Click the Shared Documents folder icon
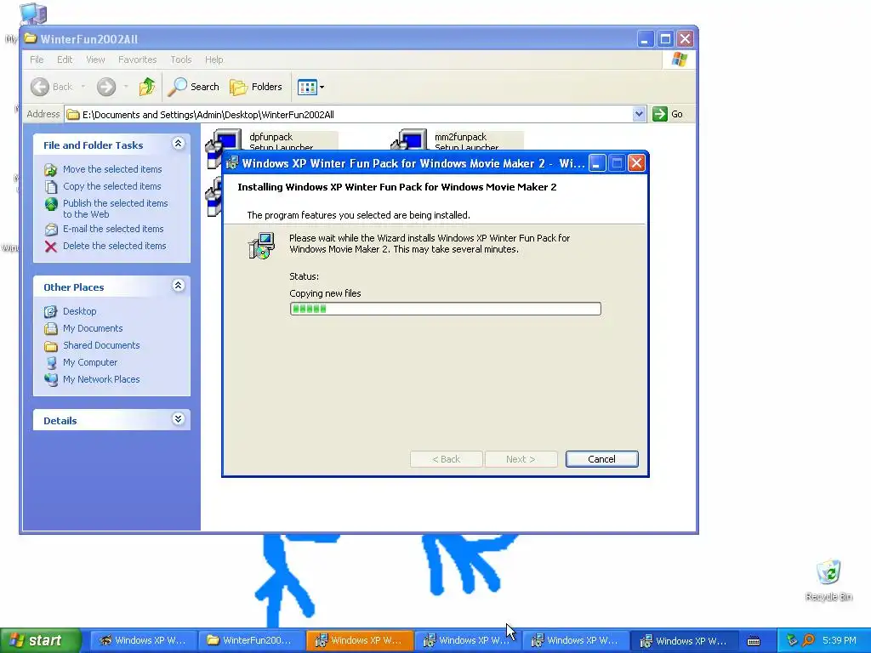The image size is (871, 653). click(x=50, y=346)
